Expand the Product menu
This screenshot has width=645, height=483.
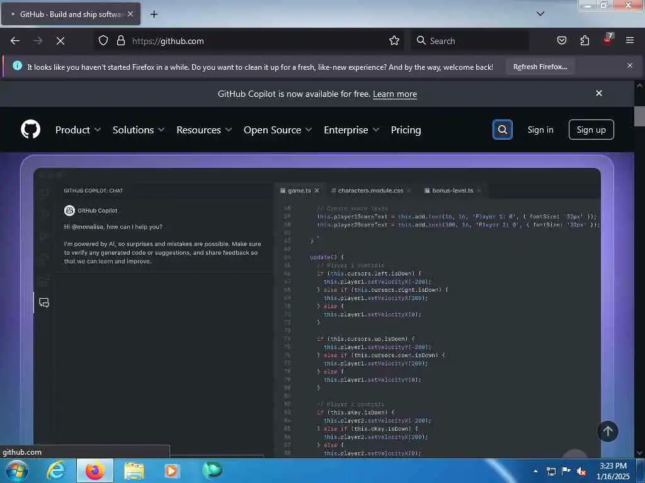pyautogui.click(x=78, y=130)
